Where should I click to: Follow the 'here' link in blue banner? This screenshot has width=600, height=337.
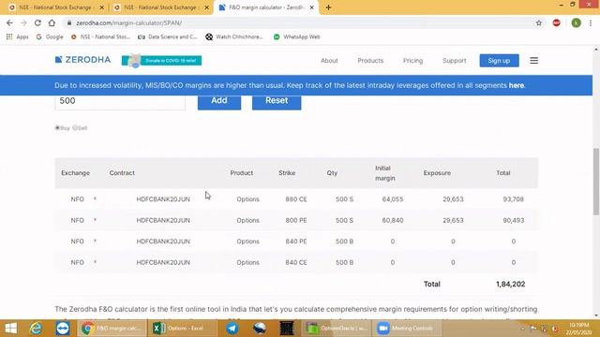[516, 85]
